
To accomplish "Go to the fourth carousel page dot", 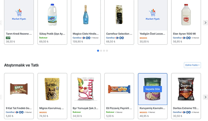I will (107, 51).
